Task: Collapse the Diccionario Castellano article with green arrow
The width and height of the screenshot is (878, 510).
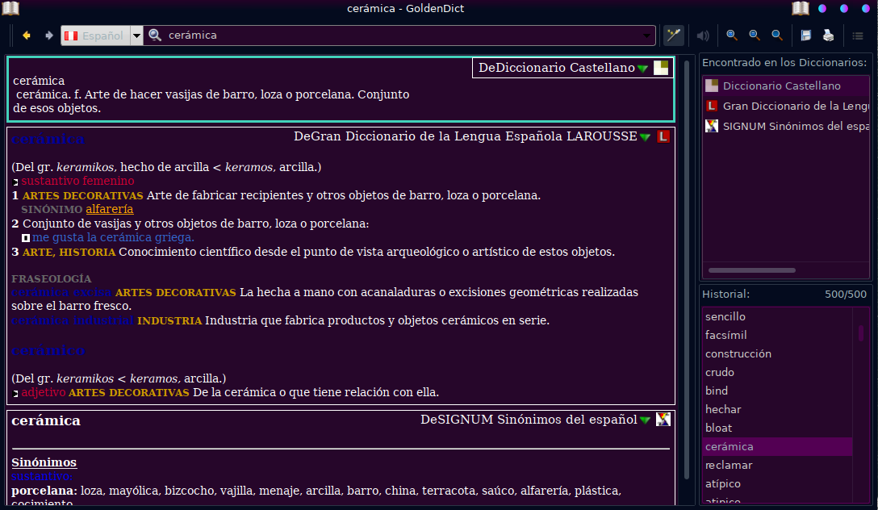Action: pos(642,69)
